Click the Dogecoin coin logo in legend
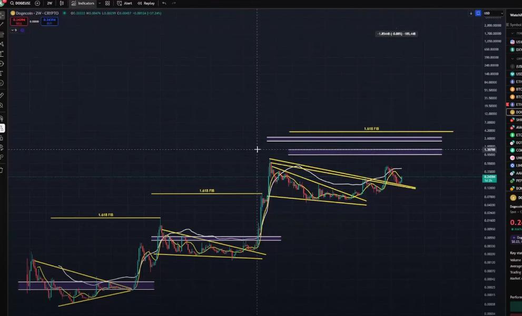This screenshot has width=522, height=316. [13, 13]
